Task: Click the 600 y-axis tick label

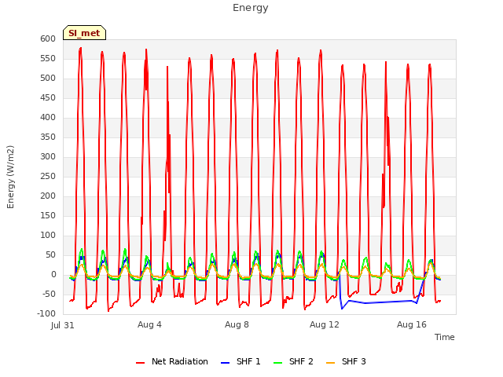Action: (x=48, y=38)
